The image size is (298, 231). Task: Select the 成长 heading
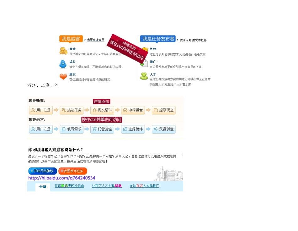pos(72,62)
